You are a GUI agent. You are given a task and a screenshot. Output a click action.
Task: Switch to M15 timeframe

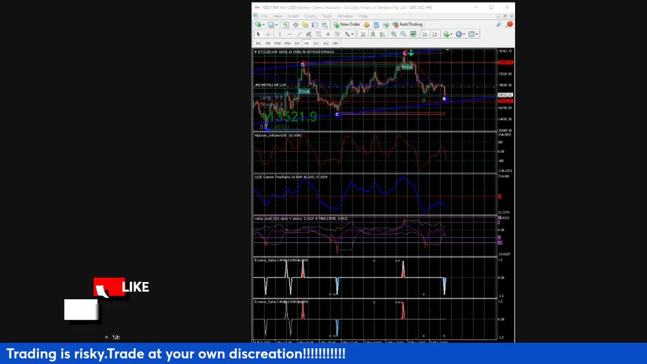[278, 43]
